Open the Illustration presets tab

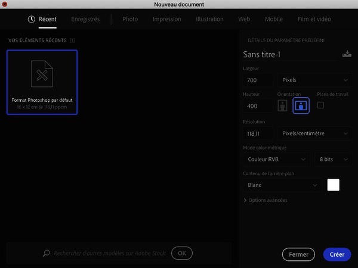pos(209,19)
